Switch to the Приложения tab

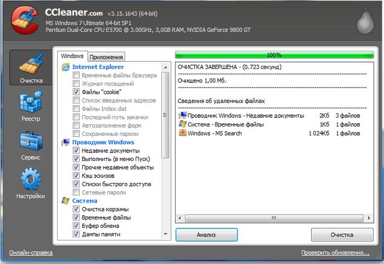point(106,57)
